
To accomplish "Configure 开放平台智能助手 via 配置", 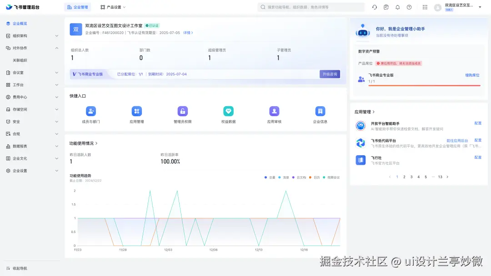I will tap(478, 123).
